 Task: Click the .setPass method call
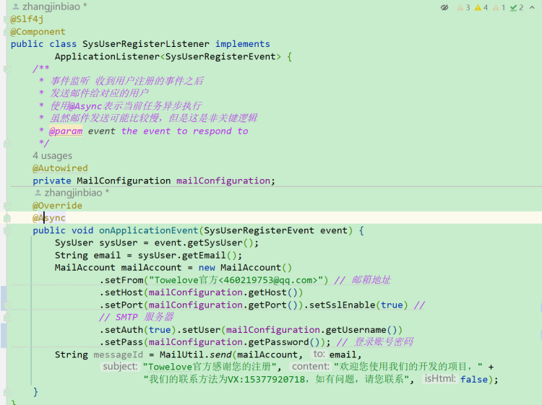pyautogui.click(x=121, y=342)
